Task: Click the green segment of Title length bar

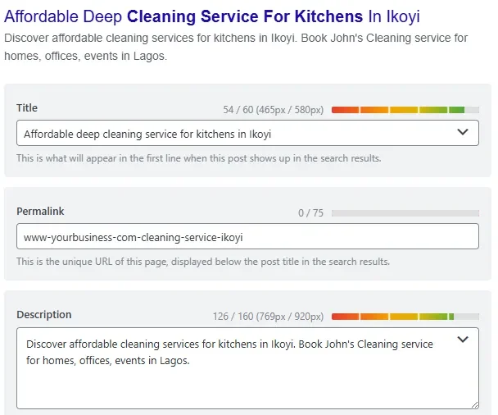Action: point(456,109)
